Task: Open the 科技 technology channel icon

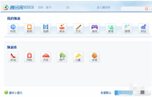Action: coord(13,28)
